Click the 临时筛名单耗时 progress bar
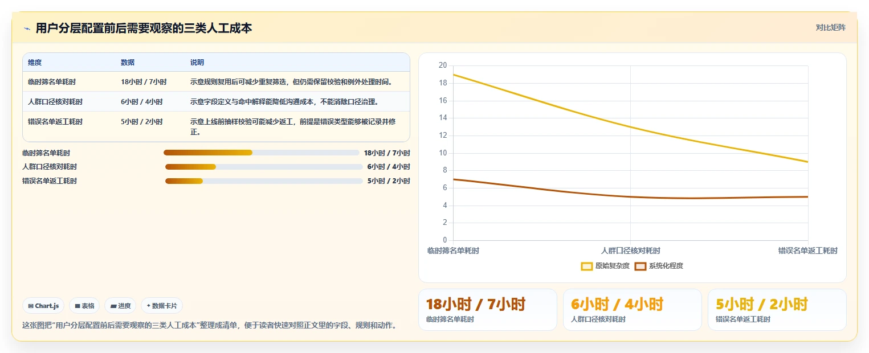This screenshot has height=353, width=869. coord(262,153)
